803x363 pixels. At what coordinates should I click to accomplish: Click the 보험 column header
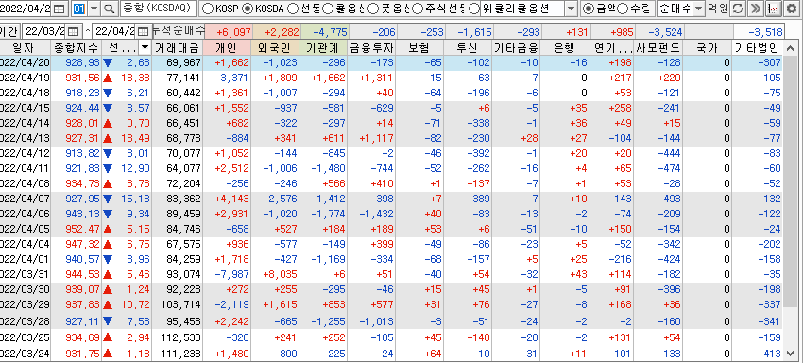click(x=419, y=49)
